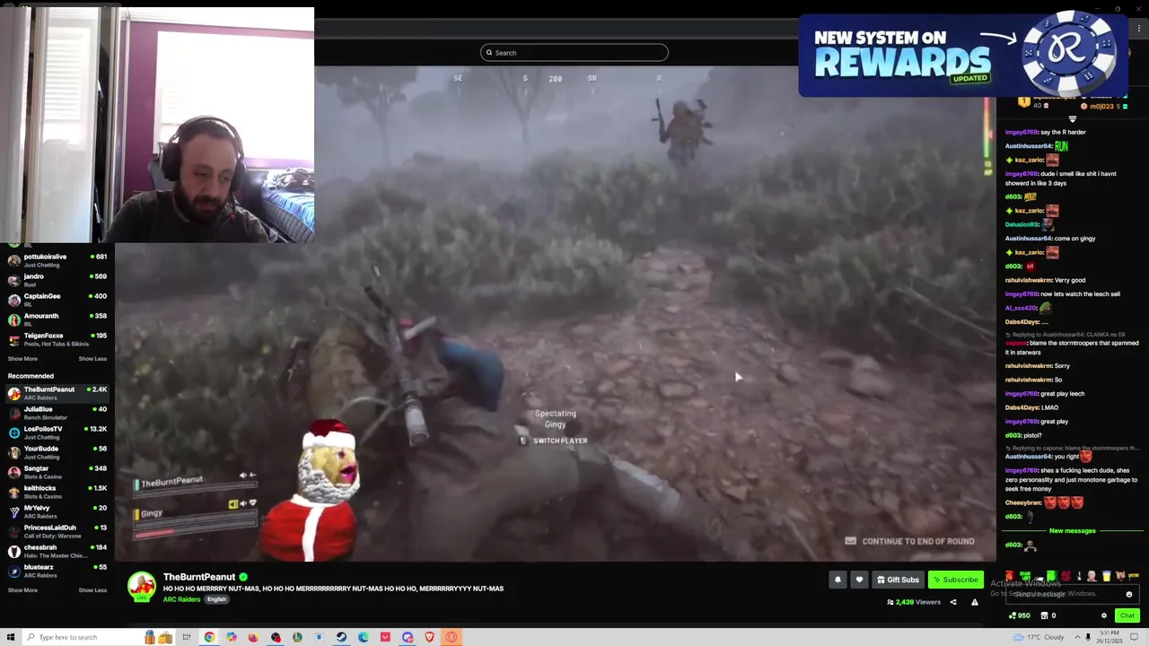This screenshot has height=646, width=1149.
Task: Open TeiganFoxxe channel in the sidebar
Action: click(57, 339)
